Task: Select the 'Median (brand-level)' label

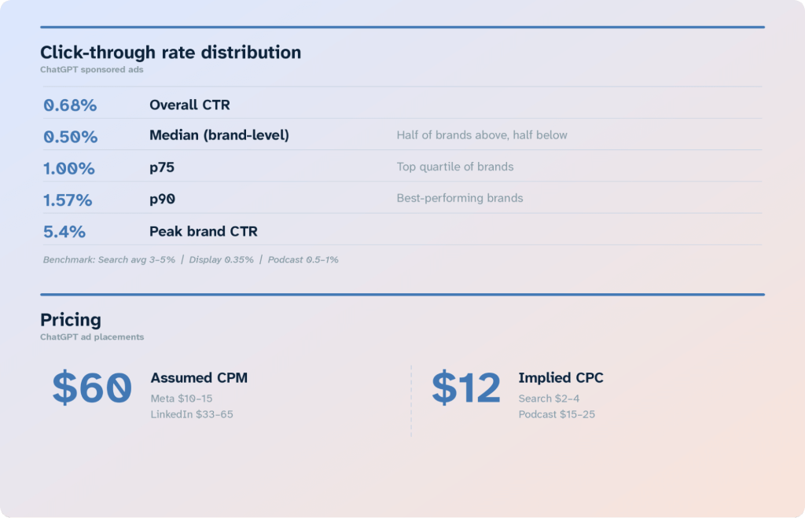Action: click(219, 135)
